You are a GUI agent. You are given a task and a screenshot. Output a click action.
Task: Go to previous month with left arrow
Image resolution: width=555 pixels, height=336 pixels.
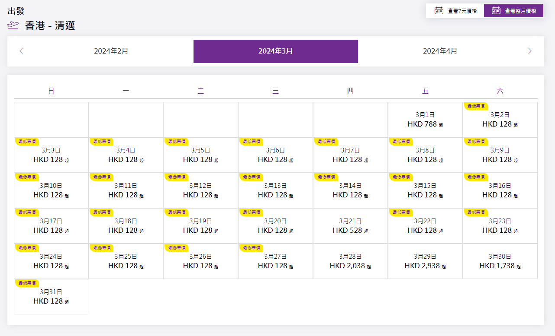coord(21,51)
